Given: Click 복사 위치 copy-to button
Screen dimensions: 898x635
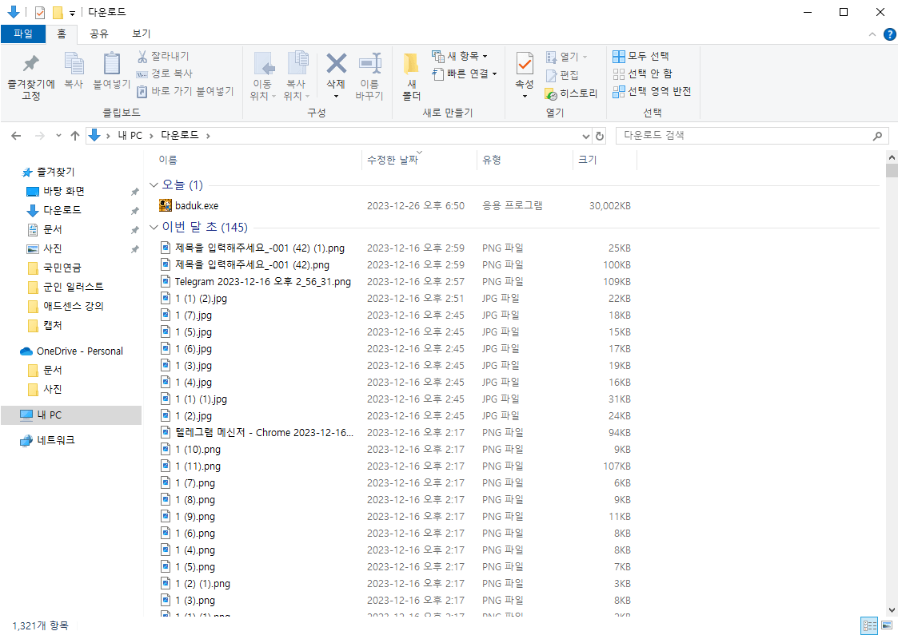Looking at the screenshot, I should coord(296,76).
